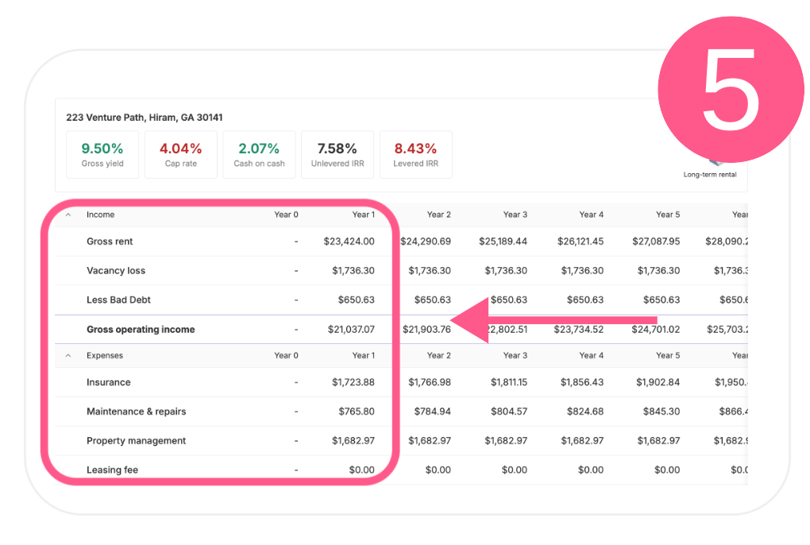The height and width of the screenshot is (545, 810).
Task: Click Gross rent value $26,121.45
Action: [x=580, y=242]
